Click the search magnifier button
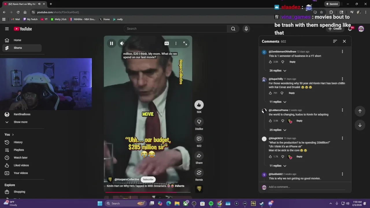This screenshot has width=370, height=208. click(233, 29)
